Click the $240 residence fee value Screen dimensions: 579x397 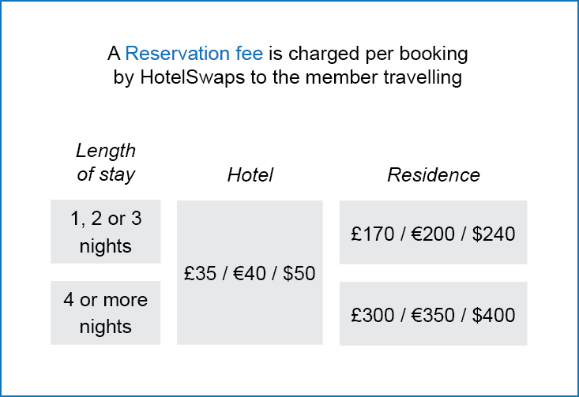point(494,234)
